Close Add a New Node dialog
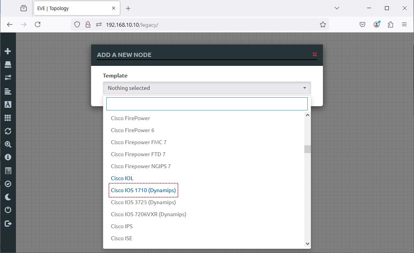 point(315,54)
